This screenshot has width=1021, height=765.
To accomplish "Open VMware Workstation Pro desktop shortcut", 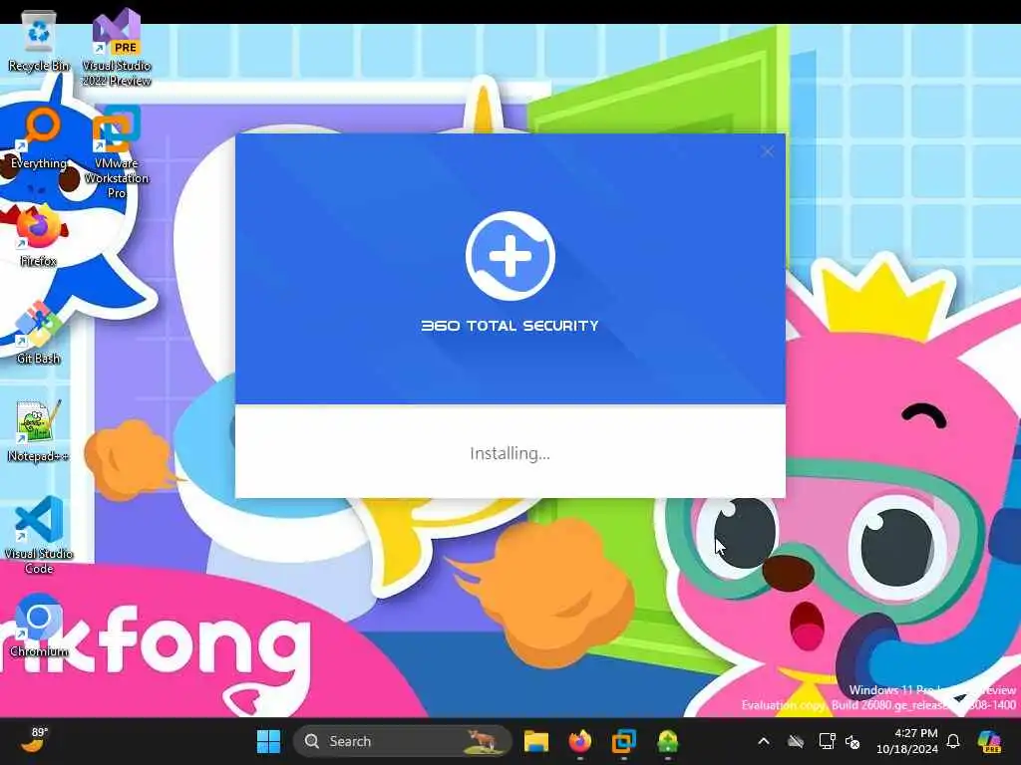I will (x=117, y=152).
